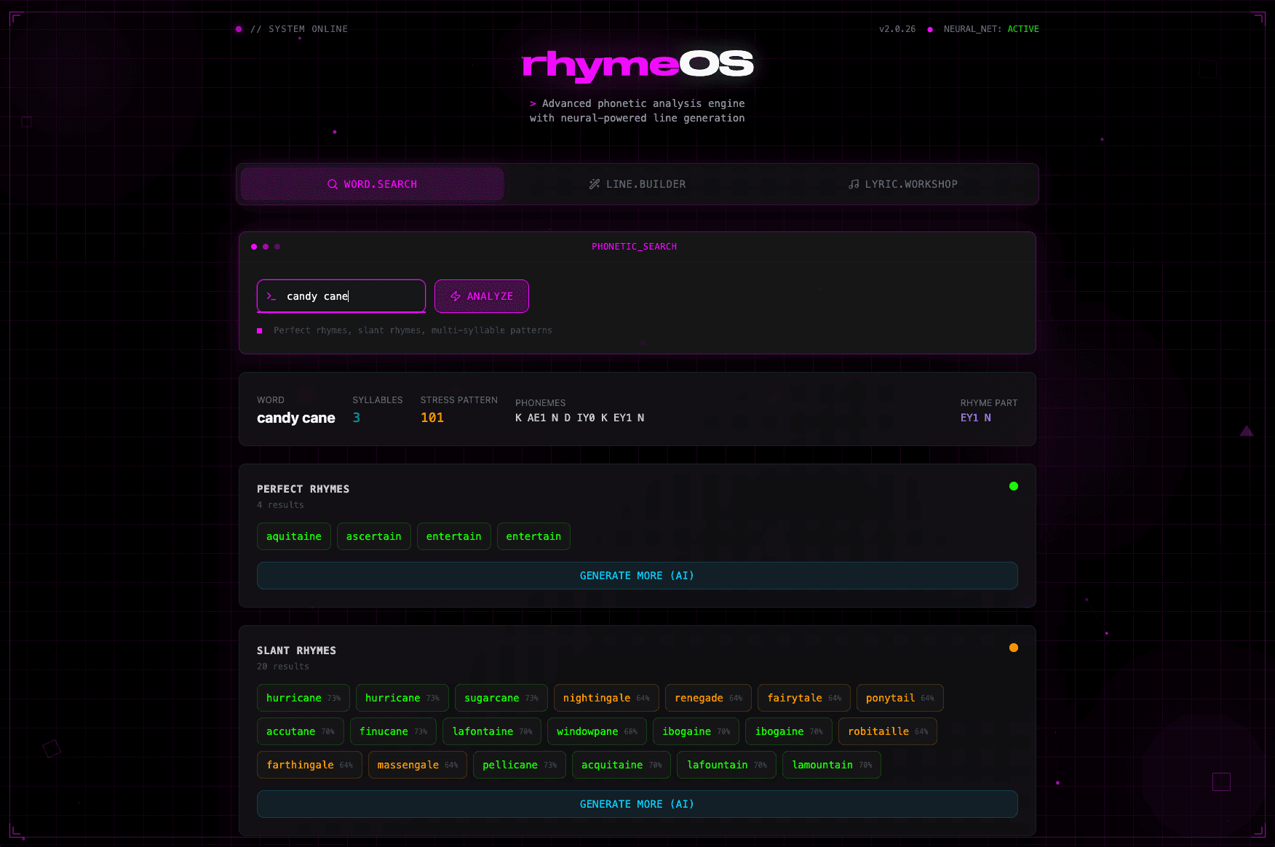
Task: Pick the nightingale slant rhyme
Action: pos(606,698)
